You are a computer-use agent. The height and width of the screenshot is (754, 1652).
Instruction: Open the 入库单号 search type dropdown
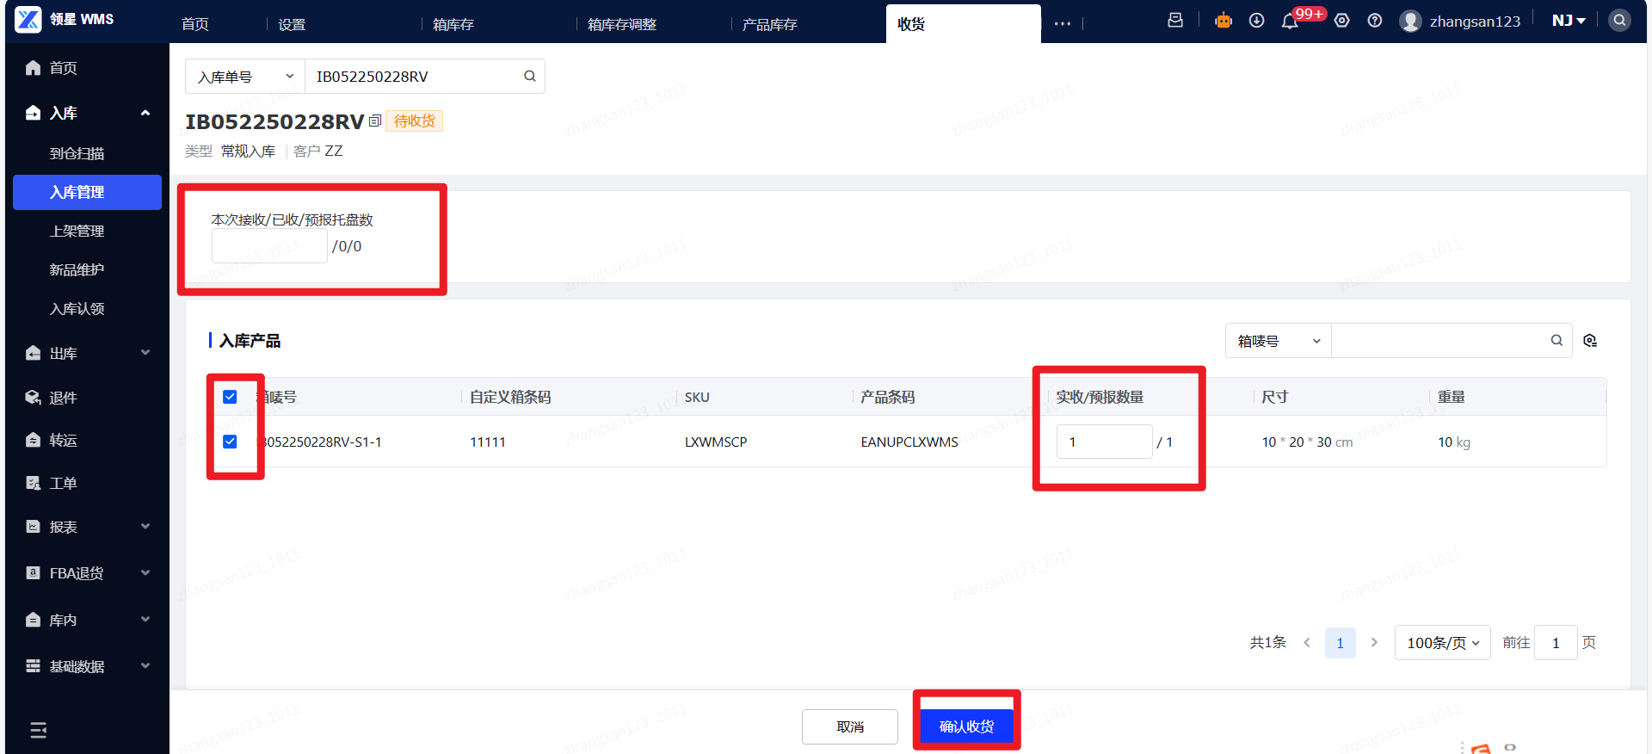pyautogui.click(x=245, y=77)
